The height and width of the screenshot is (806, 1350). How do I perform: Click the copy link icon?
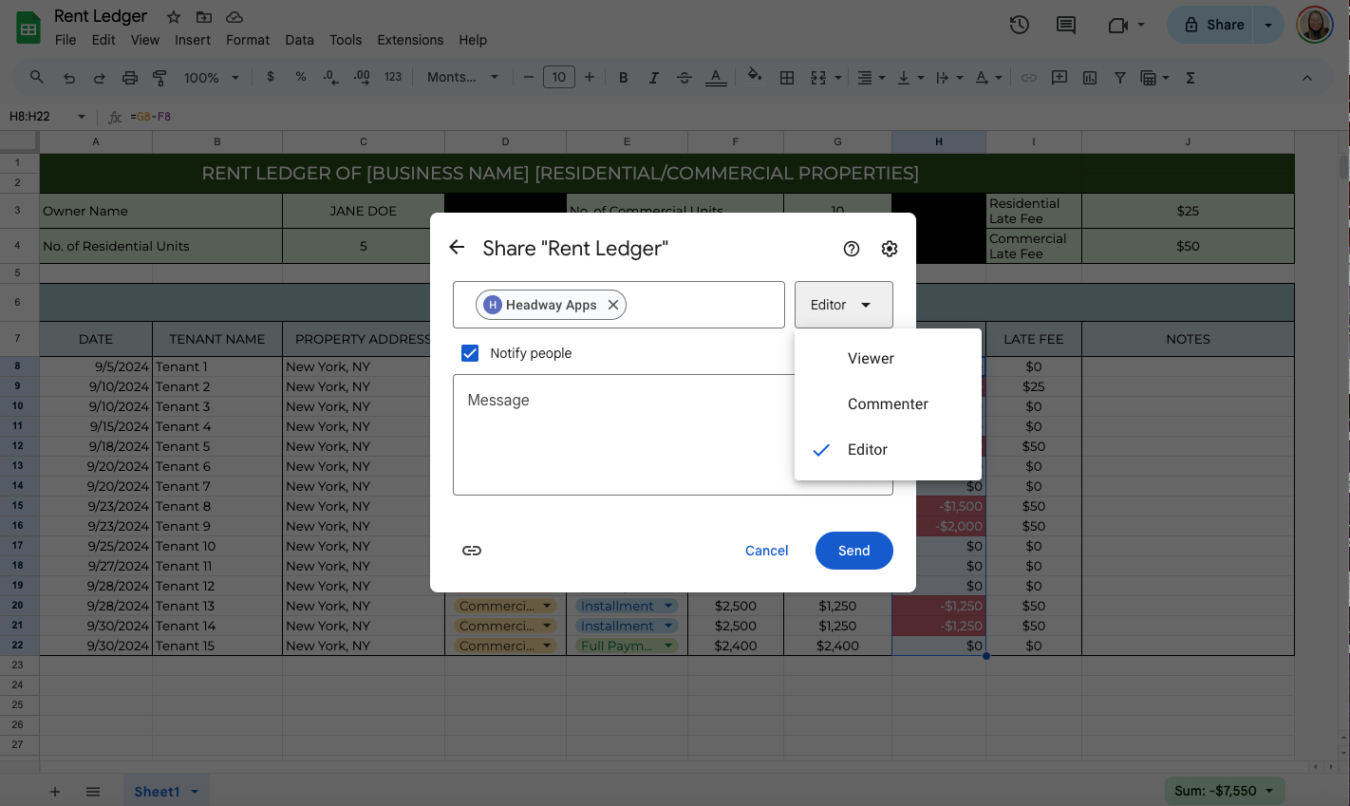[x=472, y=551]
